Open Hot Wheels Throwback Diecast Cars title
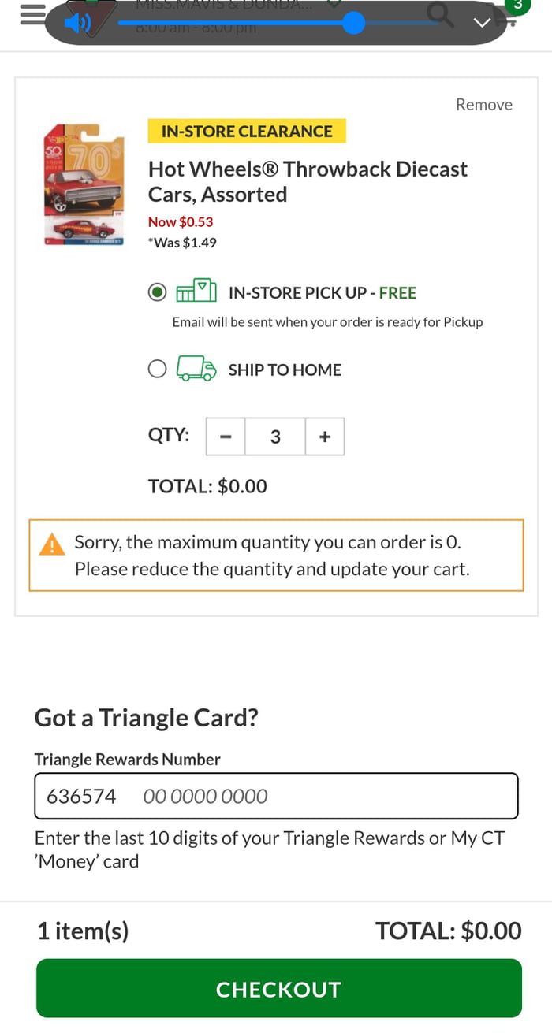The width and height of the screenshot is (552, 1033). pyautogui.click(x=308, y=181)
